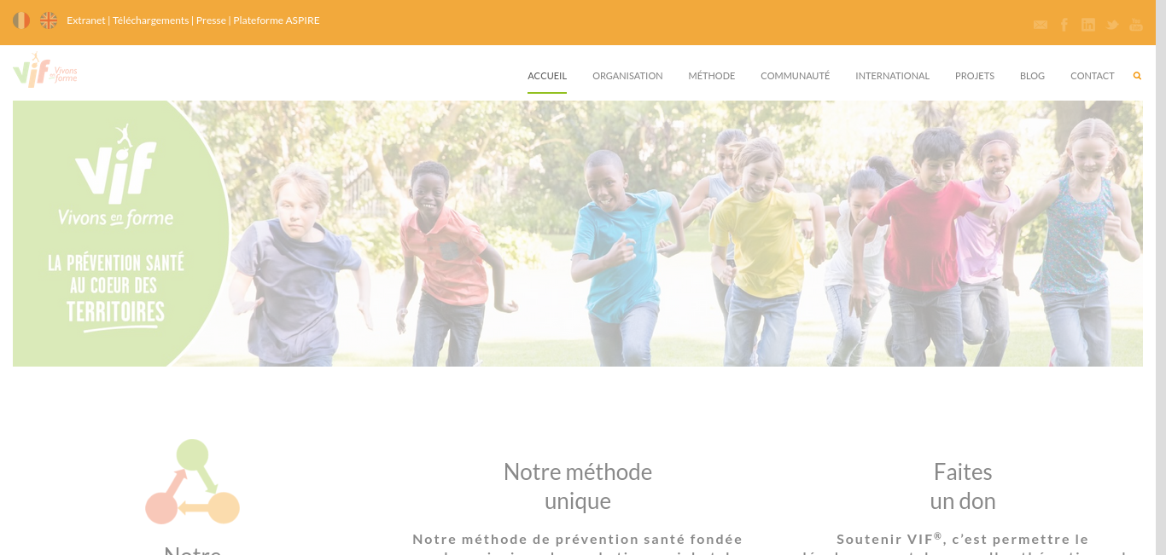Visit the Facebook page icon

1064,25
